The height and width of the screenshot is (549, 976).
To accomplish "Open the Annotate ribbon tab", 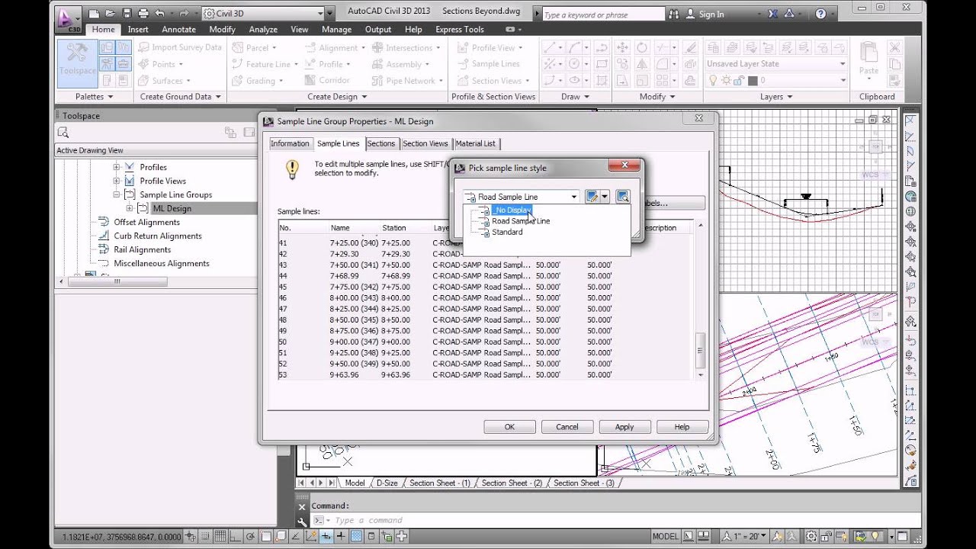I will pos(179,30).
